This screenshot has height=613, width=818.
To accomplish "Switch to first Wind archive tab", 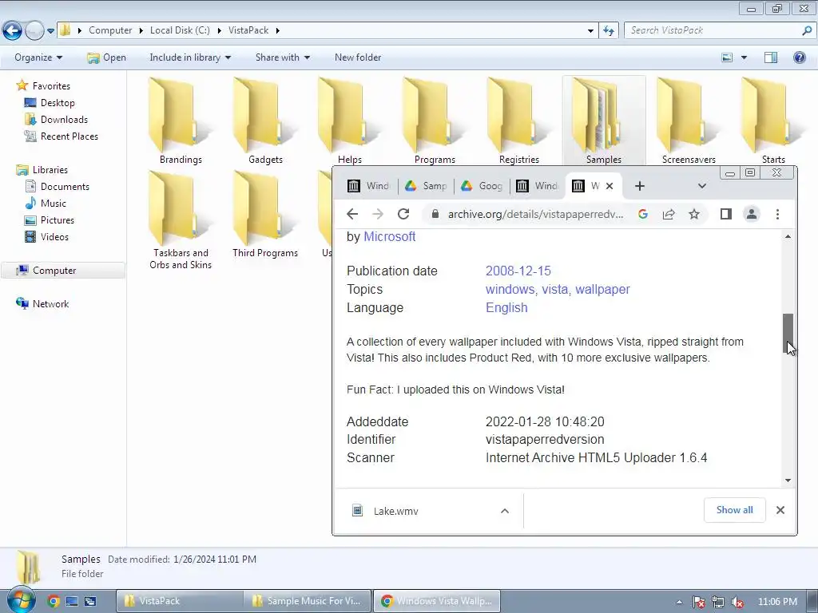I will (x=369, y=186).
